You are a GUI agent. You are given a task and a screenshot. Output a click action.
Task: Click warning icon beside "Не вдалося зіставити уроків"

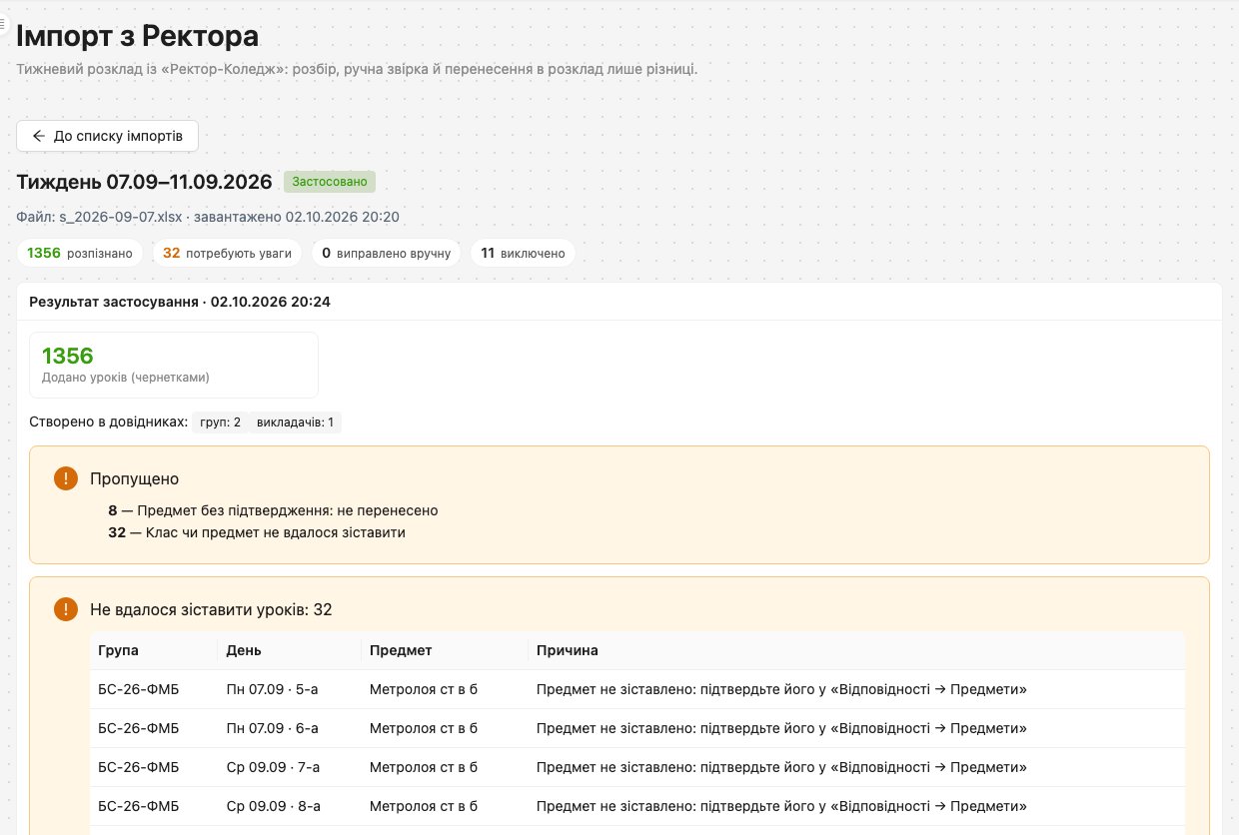click(66, 609)
